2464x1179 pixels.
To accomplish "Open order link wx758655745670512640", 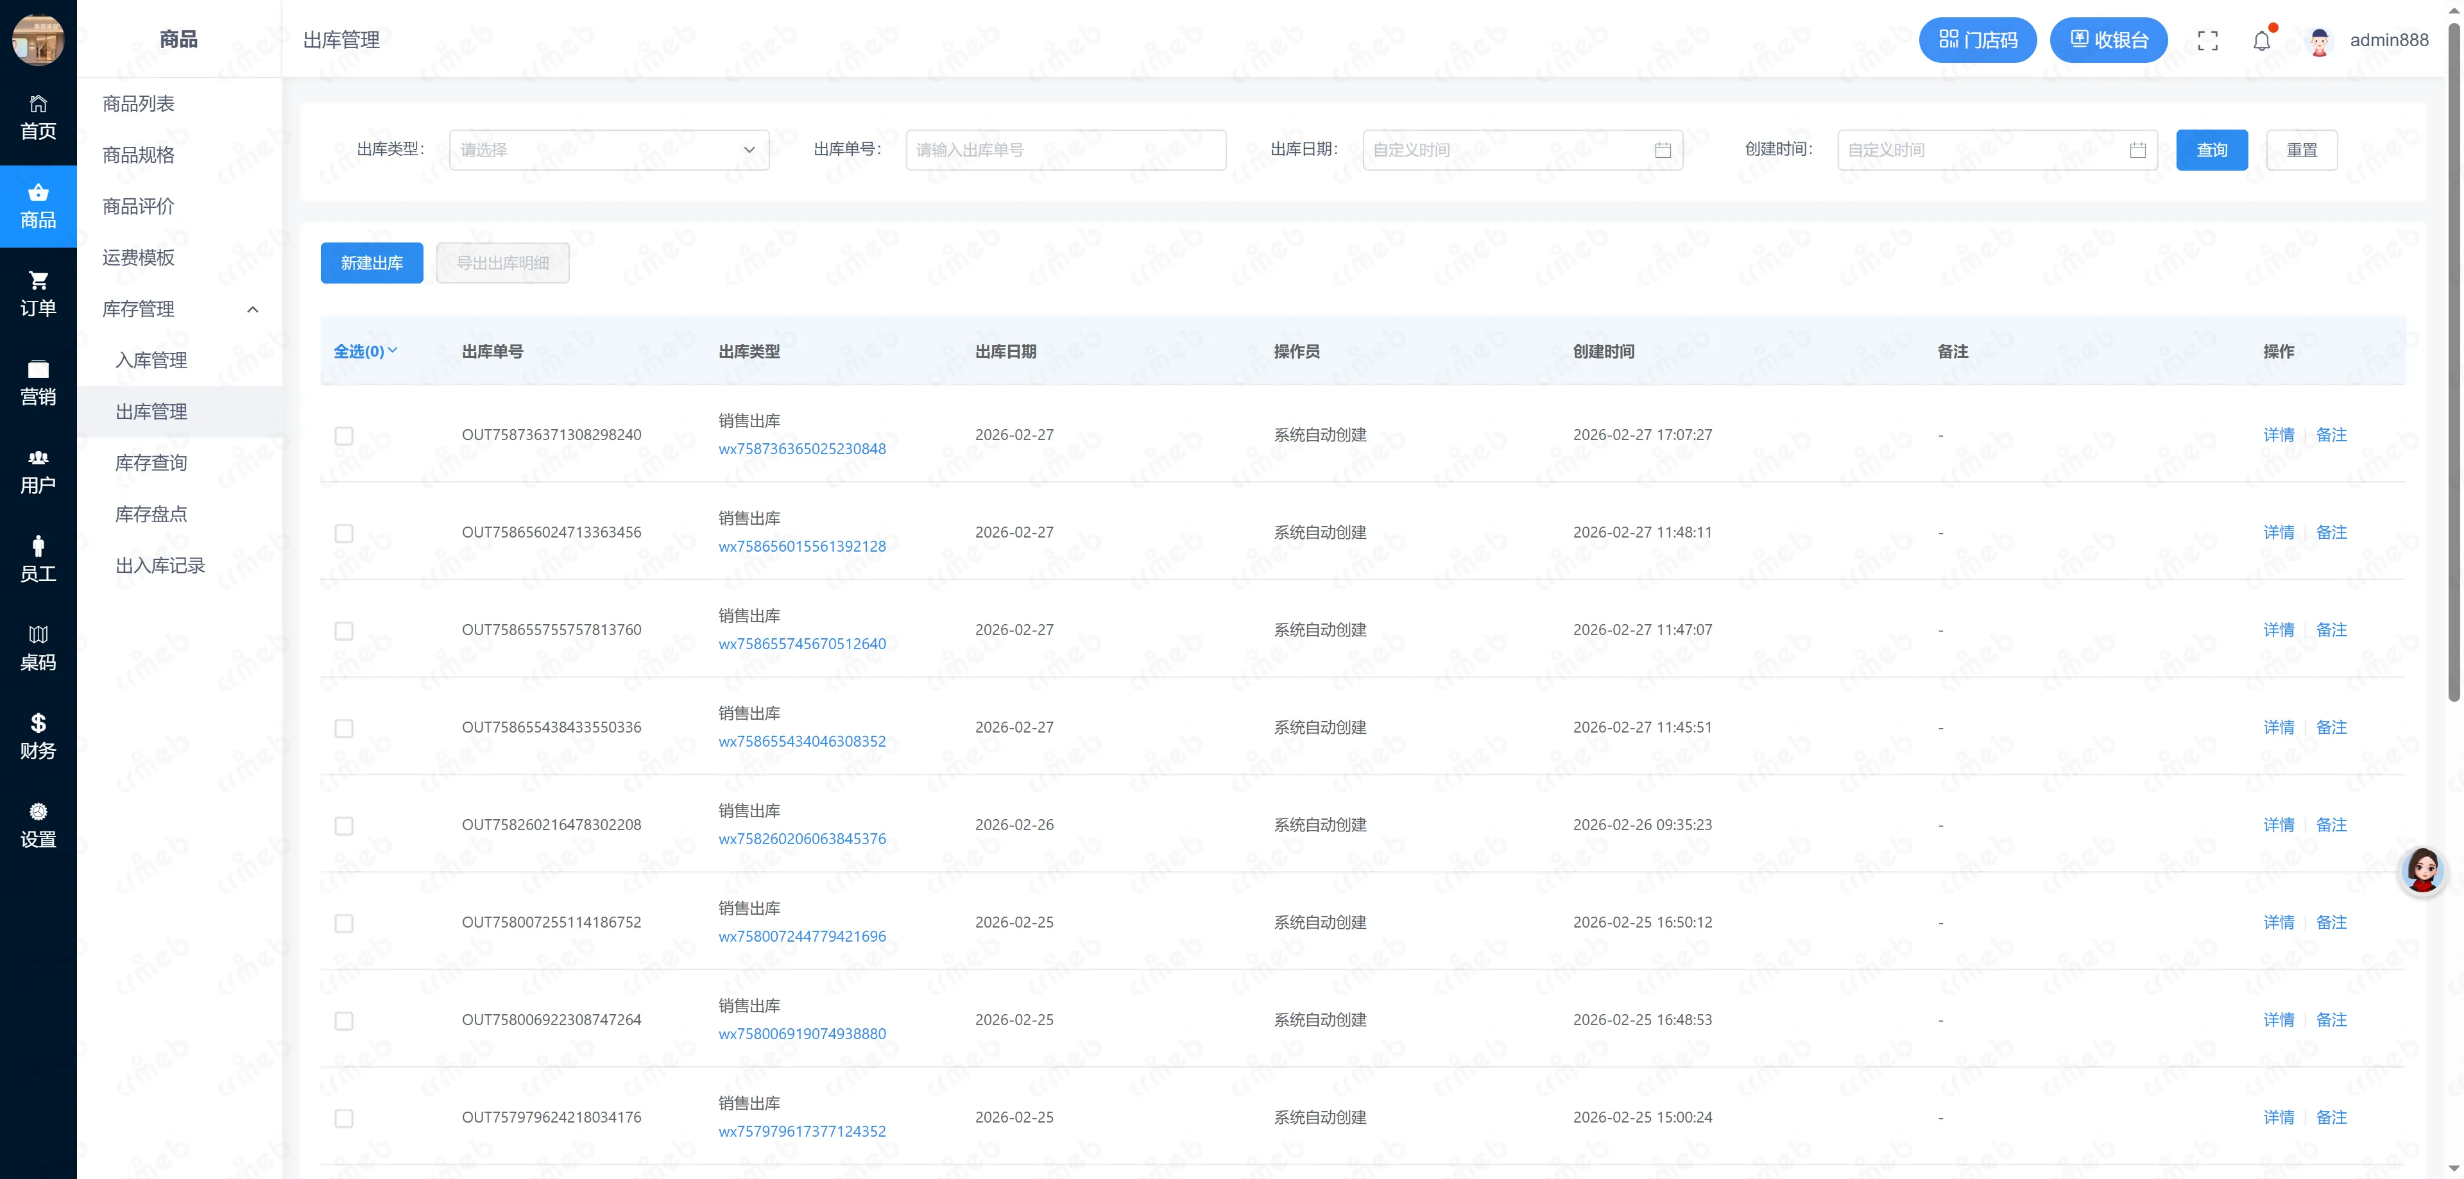I will pyautogui.click(x=801, y=645).
